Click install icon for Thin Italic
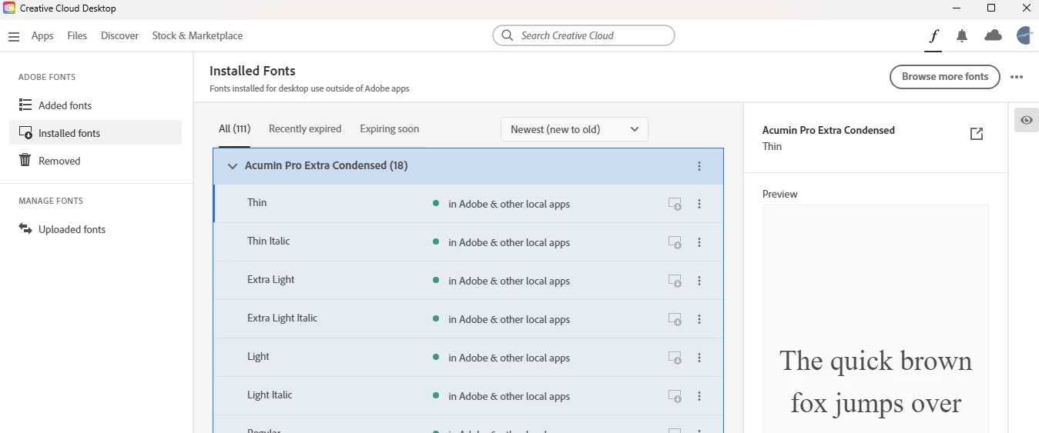 (x=675, y=242)
